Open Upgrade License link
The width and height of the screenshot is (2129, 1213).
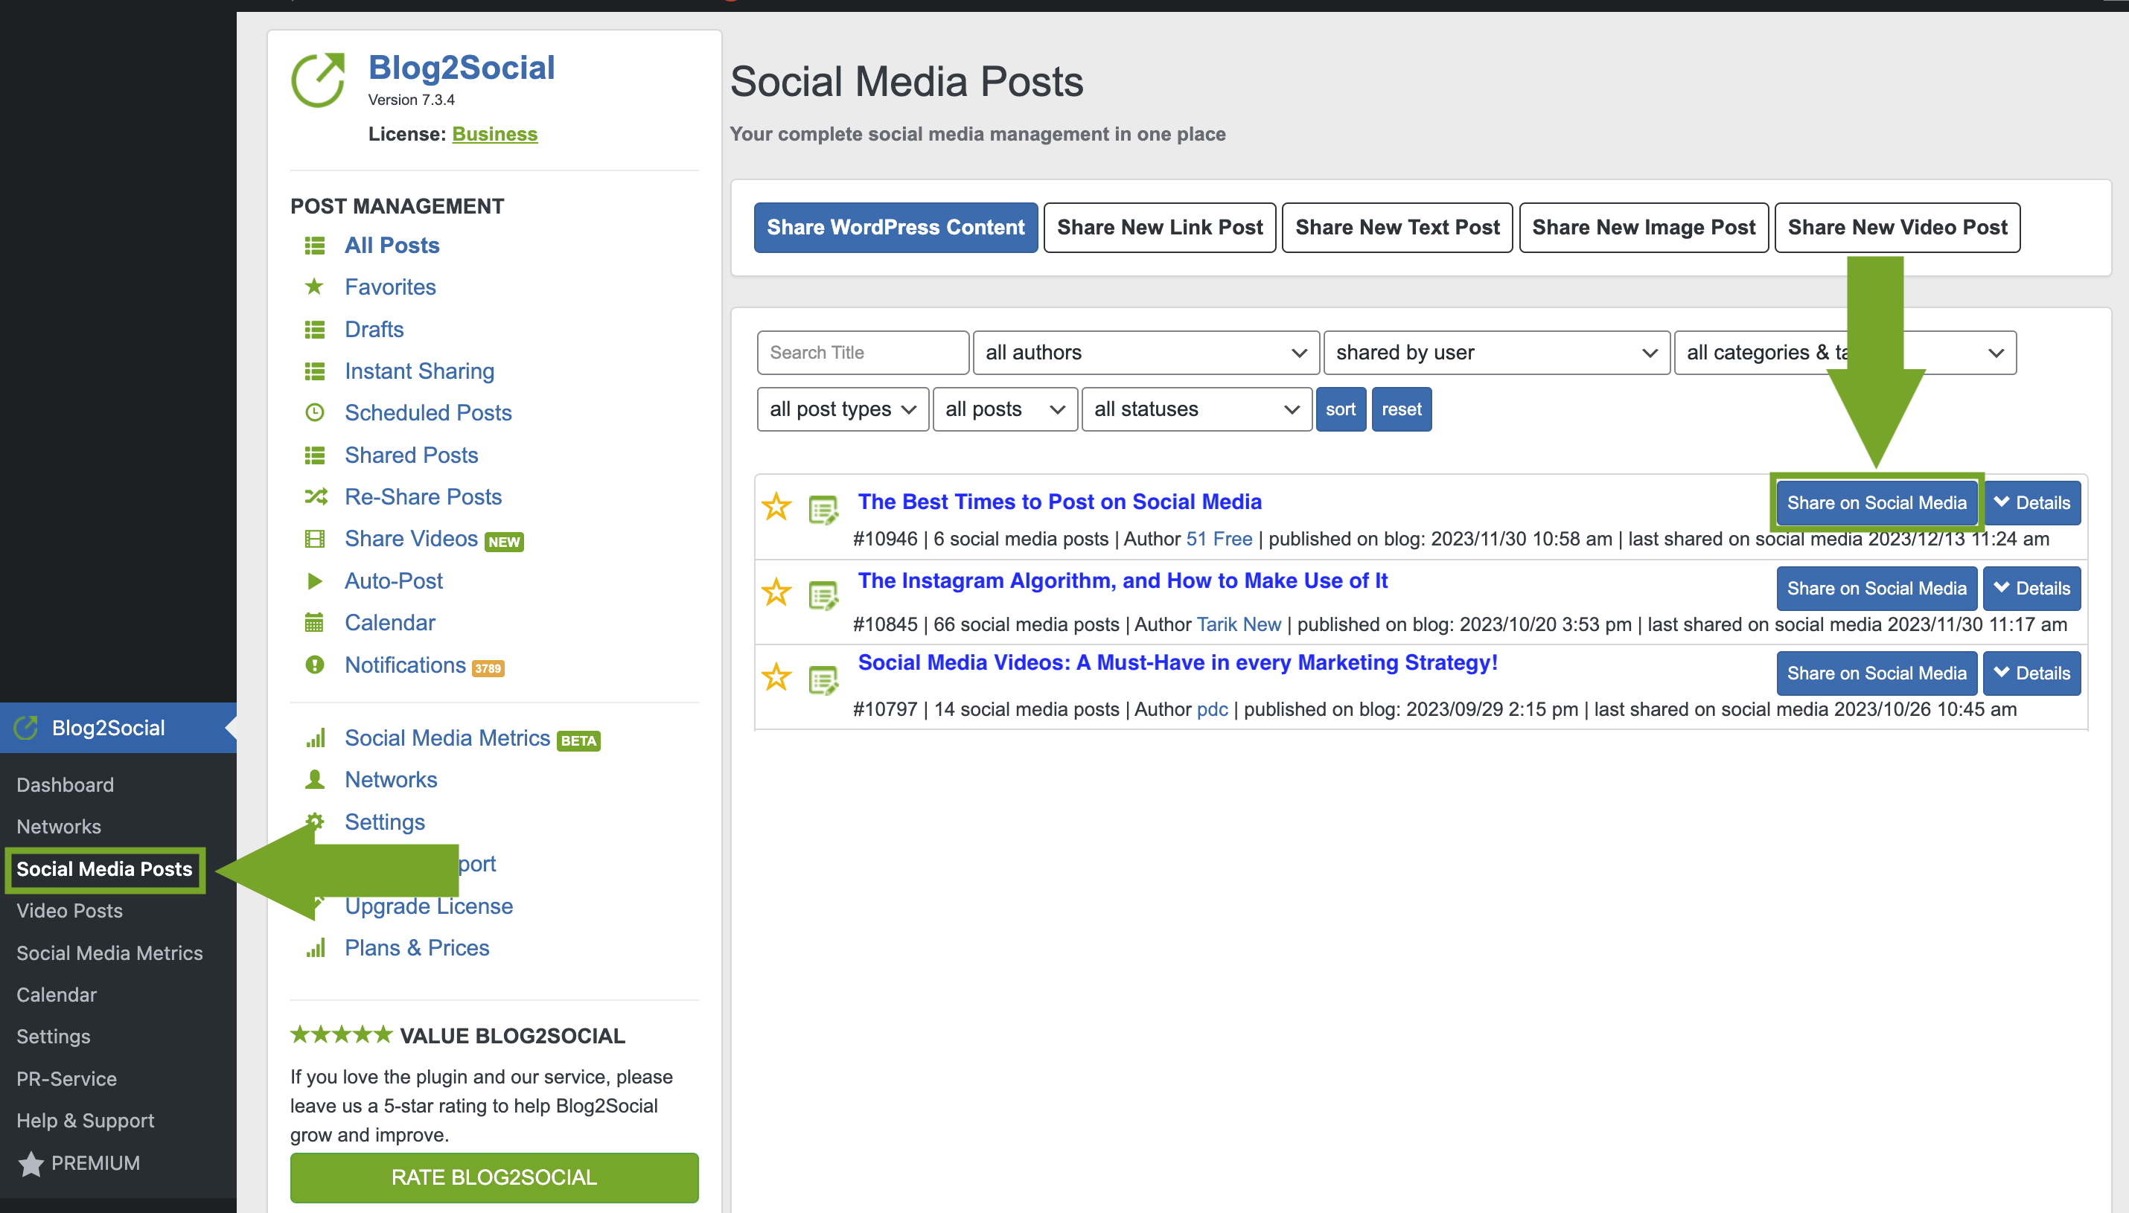point(428,906)
